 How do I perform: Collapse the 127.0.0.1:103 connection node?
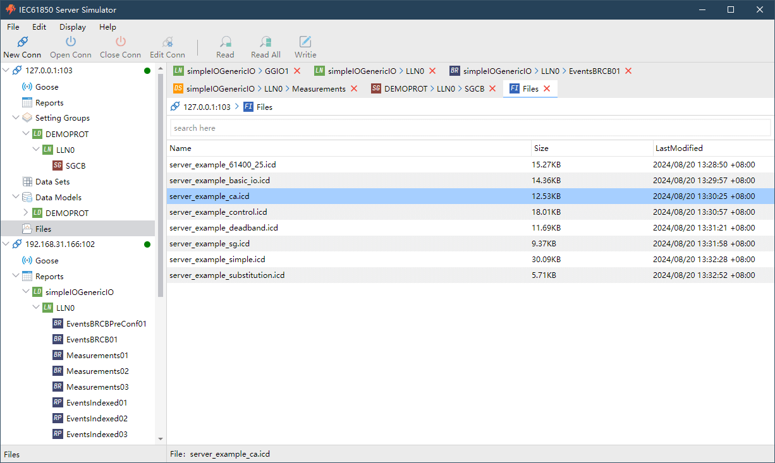[6, 71]
